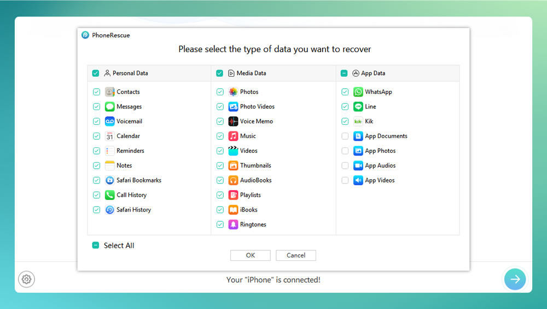Click the Media Data column label

251,73
